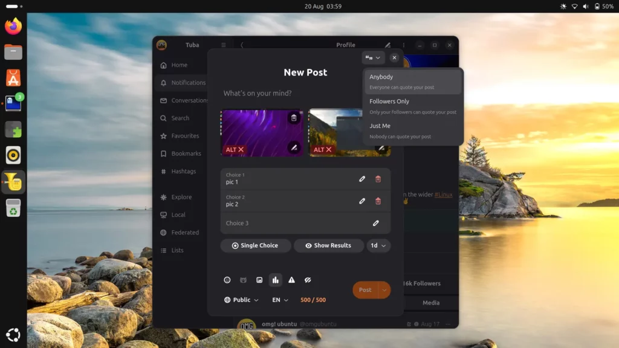
Task: Toggle Show Results for the poll
Action: click(x=328, y=245)
